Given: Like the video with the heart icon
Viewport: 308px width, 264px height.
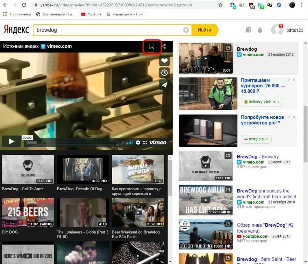Looking at the screenshot, I should pos(164,61).
